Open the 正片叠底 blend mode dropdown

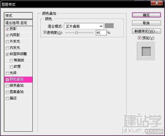84,26
